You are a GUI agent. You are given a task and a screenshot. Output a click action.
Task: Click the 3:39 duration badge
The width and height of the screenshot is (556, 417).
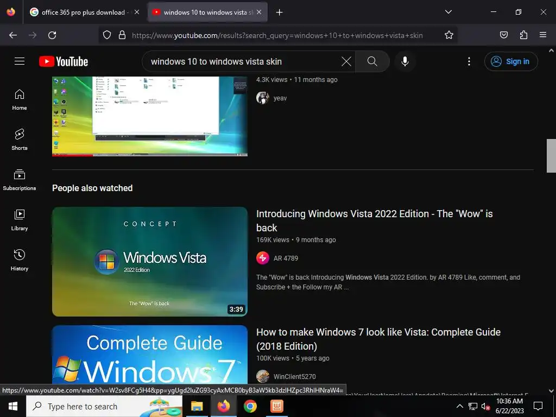point(236,309)
